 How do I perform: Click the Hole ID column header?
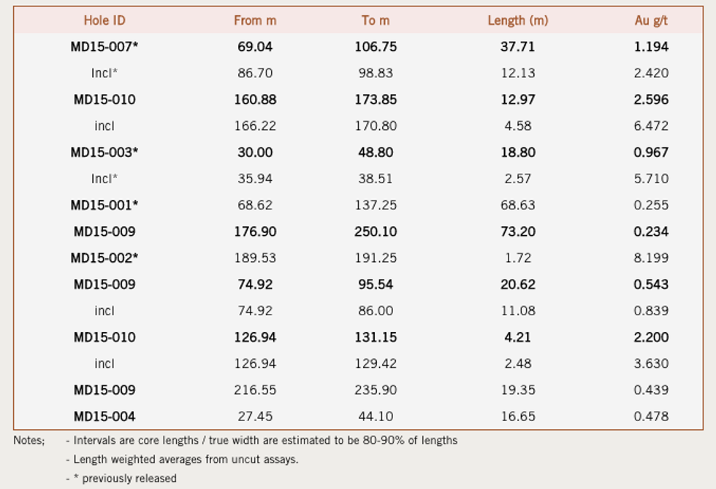pos(104,20)
